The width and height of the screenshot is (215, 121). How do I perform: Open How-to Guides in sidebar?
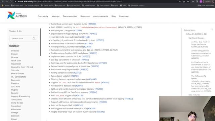point(17,74)
